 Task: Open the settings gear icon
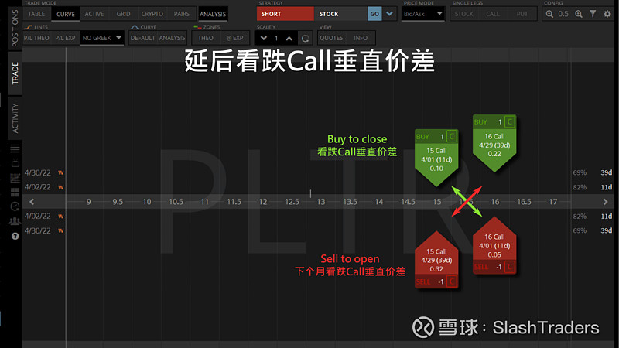click(607, 14)
